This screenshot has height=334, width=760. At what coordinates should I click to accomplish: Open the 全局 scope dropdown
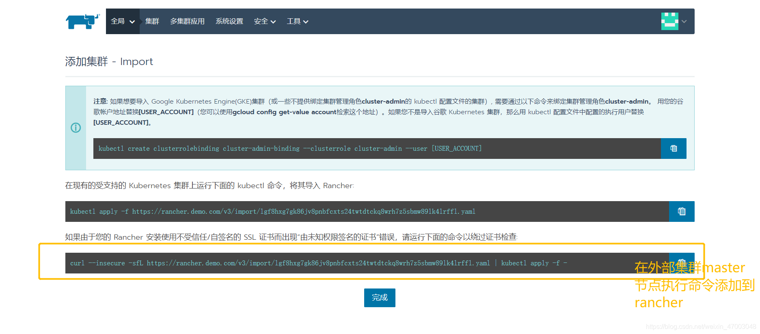(x=123, y=22)
